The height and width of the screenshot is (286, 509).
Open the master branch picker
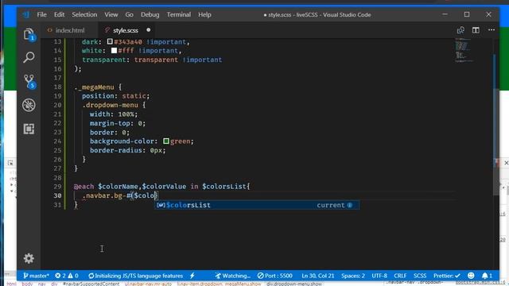36,276
